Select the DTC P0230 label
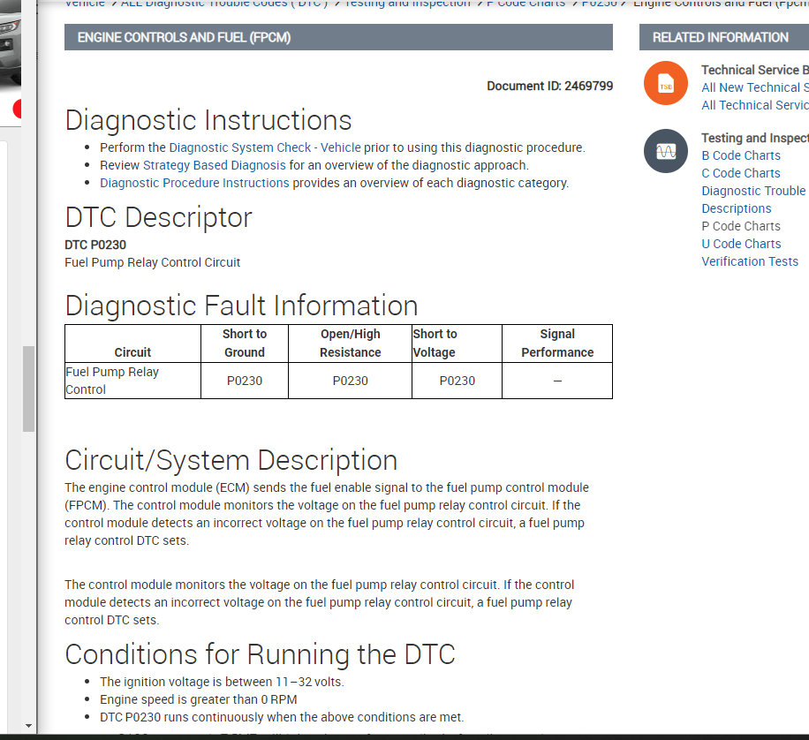The image size is (809, 740). point(95,245)
